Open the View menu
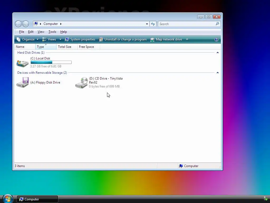 [41, 32]
